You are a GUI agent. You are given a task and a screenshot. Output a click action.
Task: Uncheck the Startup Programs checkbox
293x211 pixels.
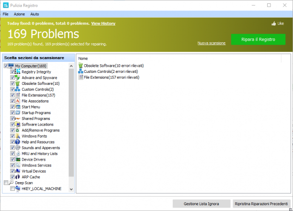click(12, 113)
